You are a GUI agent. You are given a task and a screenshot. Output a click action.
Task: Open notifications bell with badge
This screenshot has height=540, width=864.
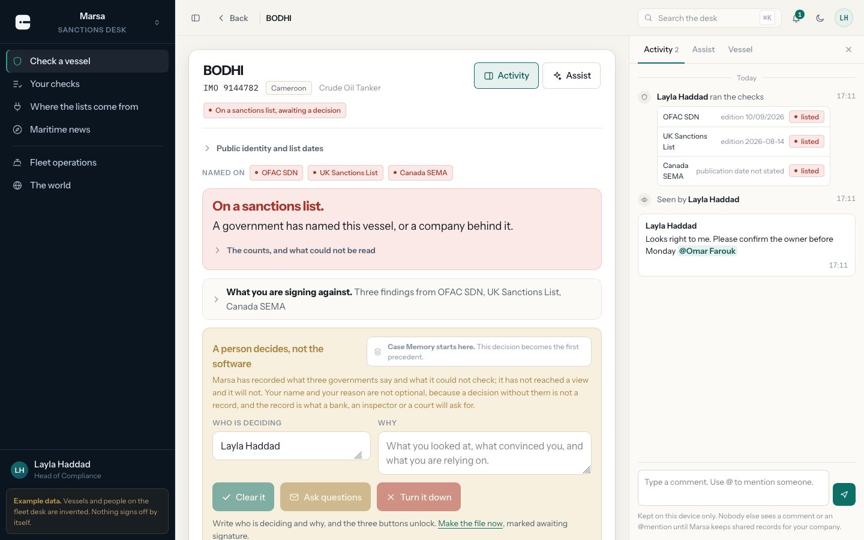[x=797, y=18]
